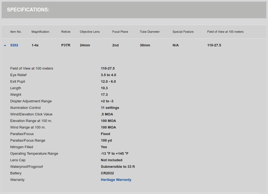Select the Operating Temperature Range label
Viewport: 268px width, 194px height.
(34, 154)
